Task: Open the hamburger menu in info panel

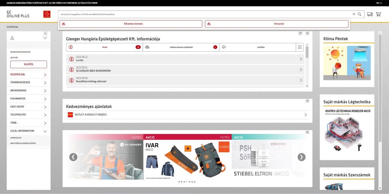Action: pos(300,47)
